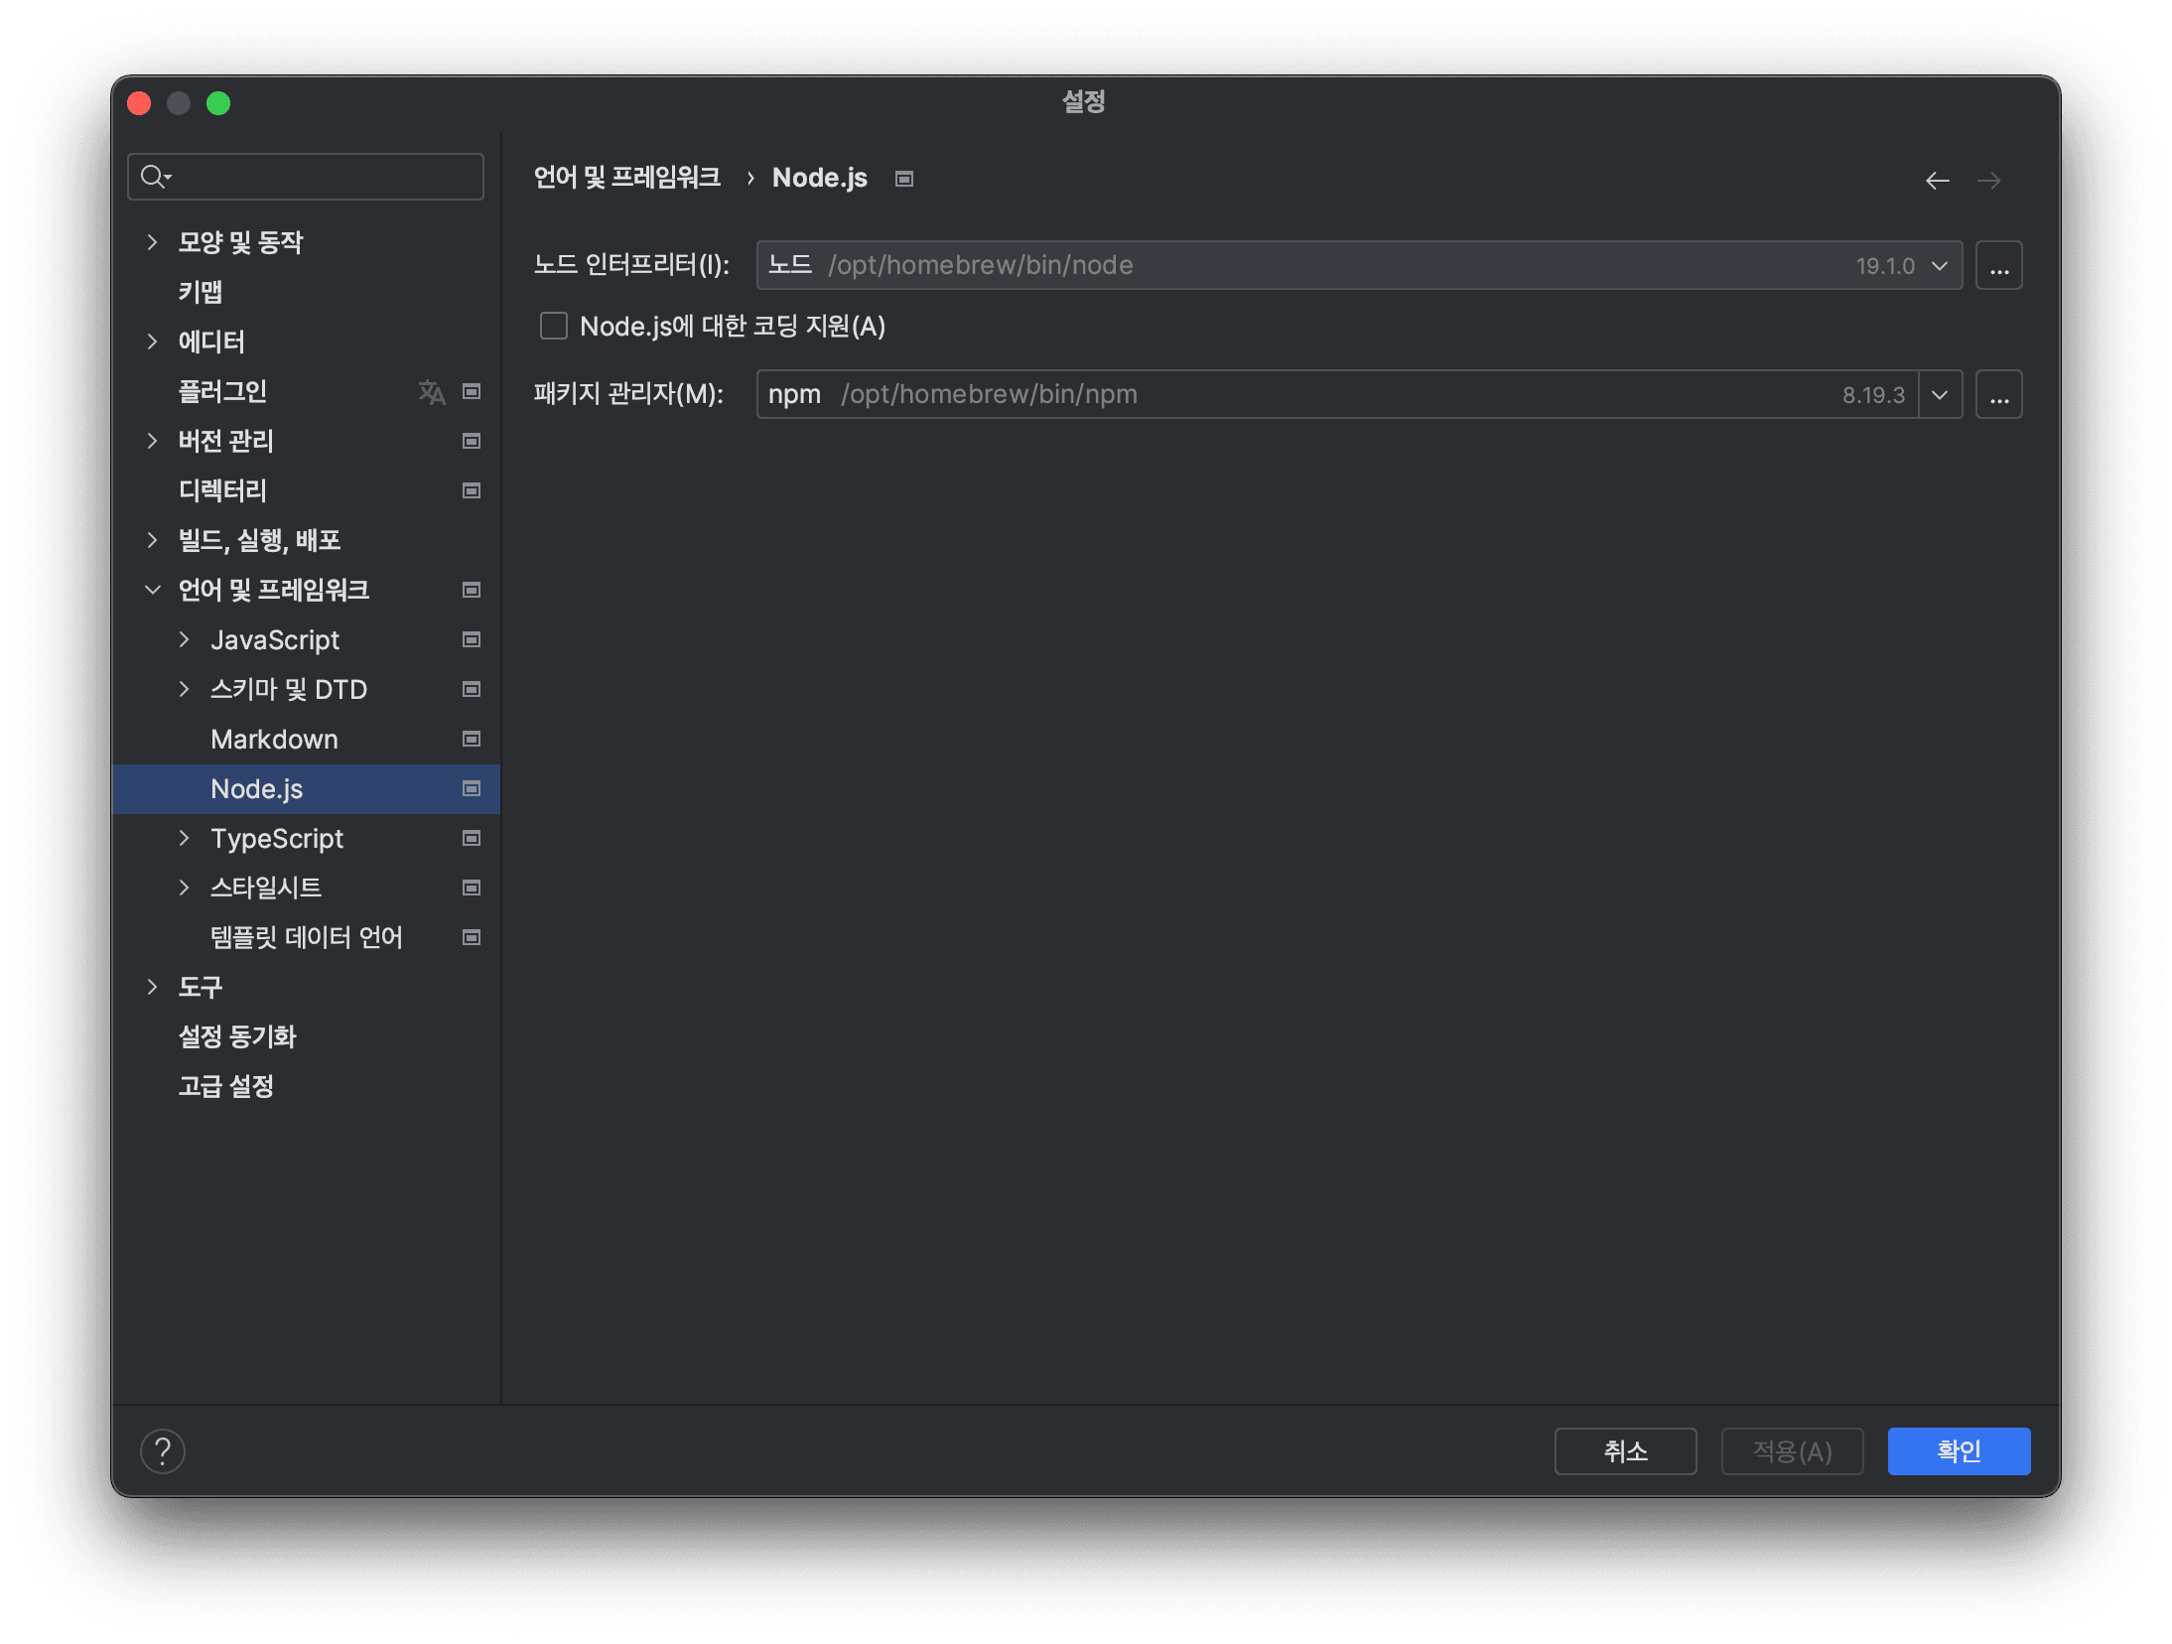The height and width of the screenshot is (1644, 2172).
Task: Enable Node.js에 대한 코딩 지원 checkbox
Action: 553,326
